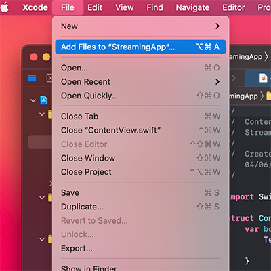Collapse the StreamingApp project root chevron
Viewport: 271px width, 271px height.
(33, 100)
